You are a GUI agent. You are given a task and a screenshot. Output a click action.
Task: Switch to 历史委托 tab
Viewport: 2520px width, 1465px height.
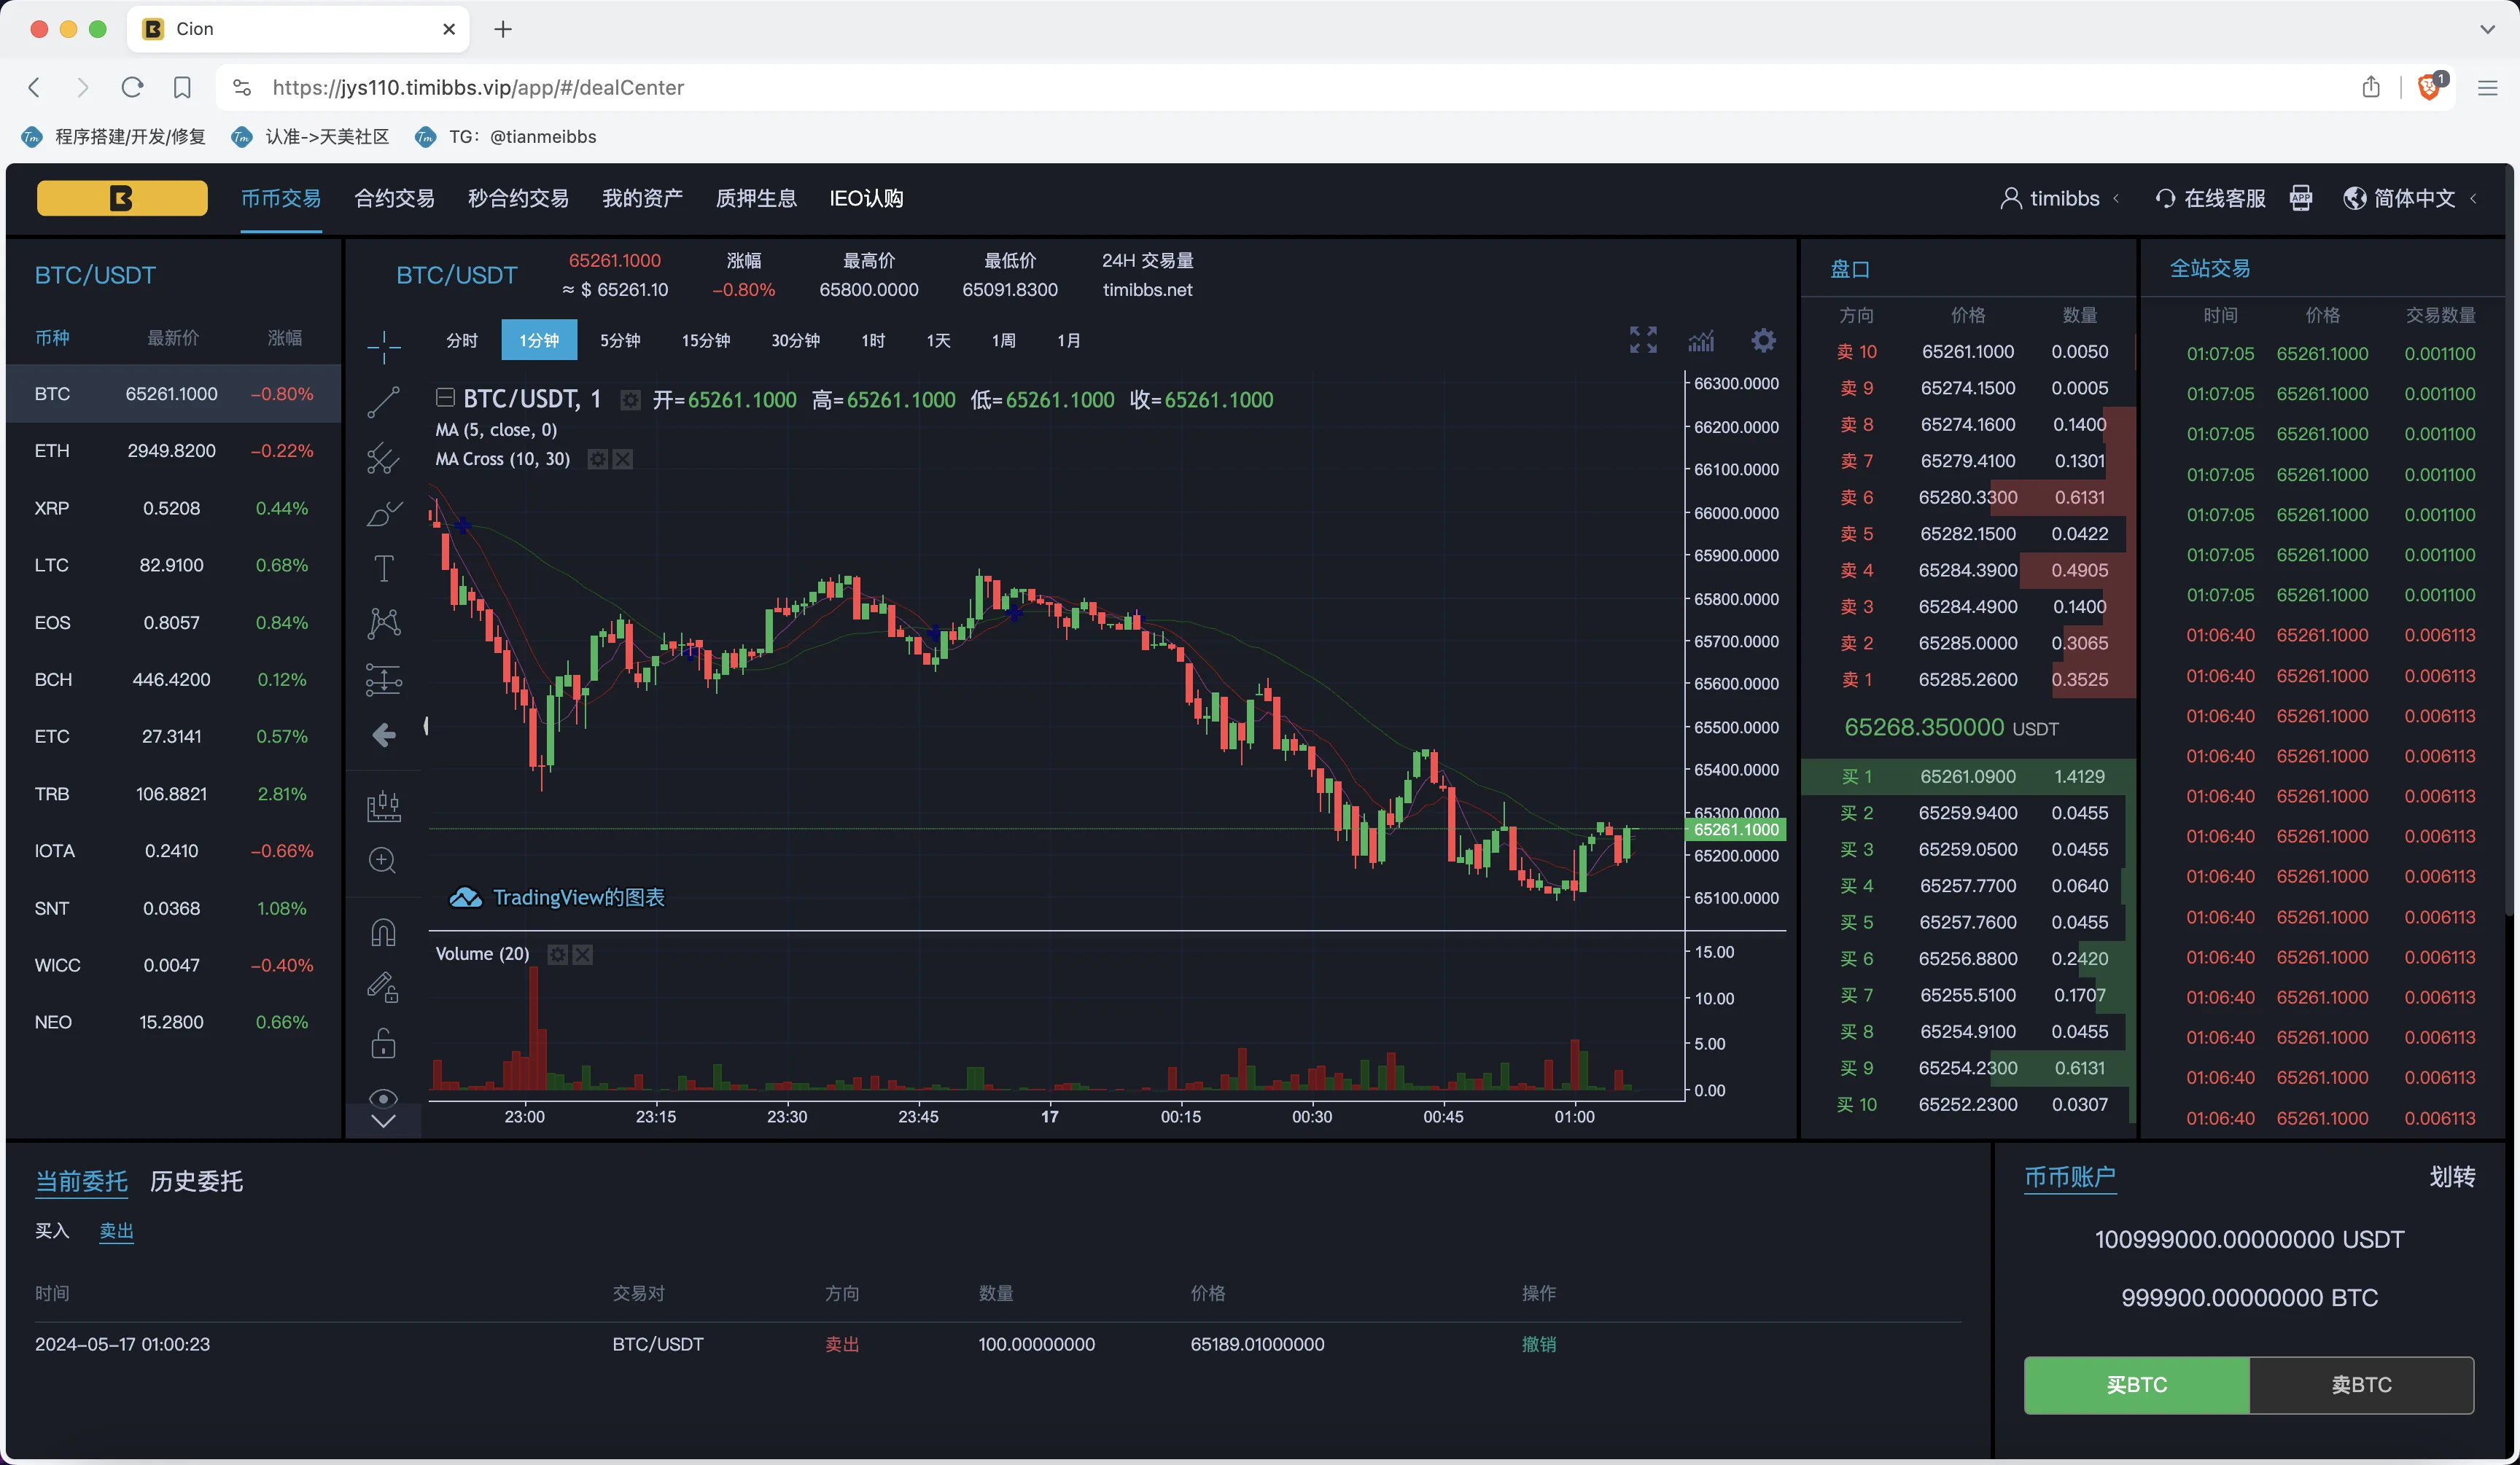coord(196,1181)
